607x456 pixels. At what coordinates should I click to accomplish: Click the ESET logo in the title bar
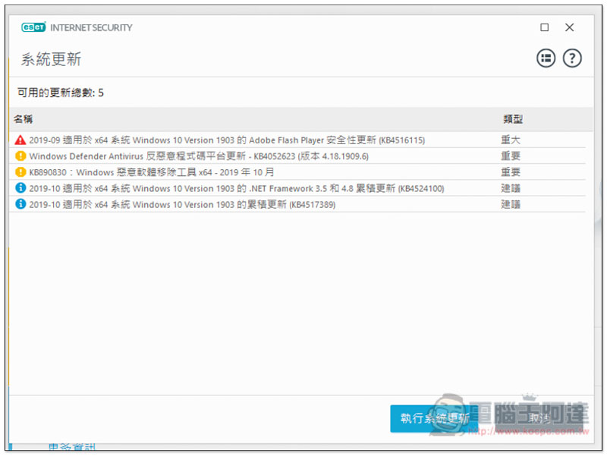(x=33, y=27)
